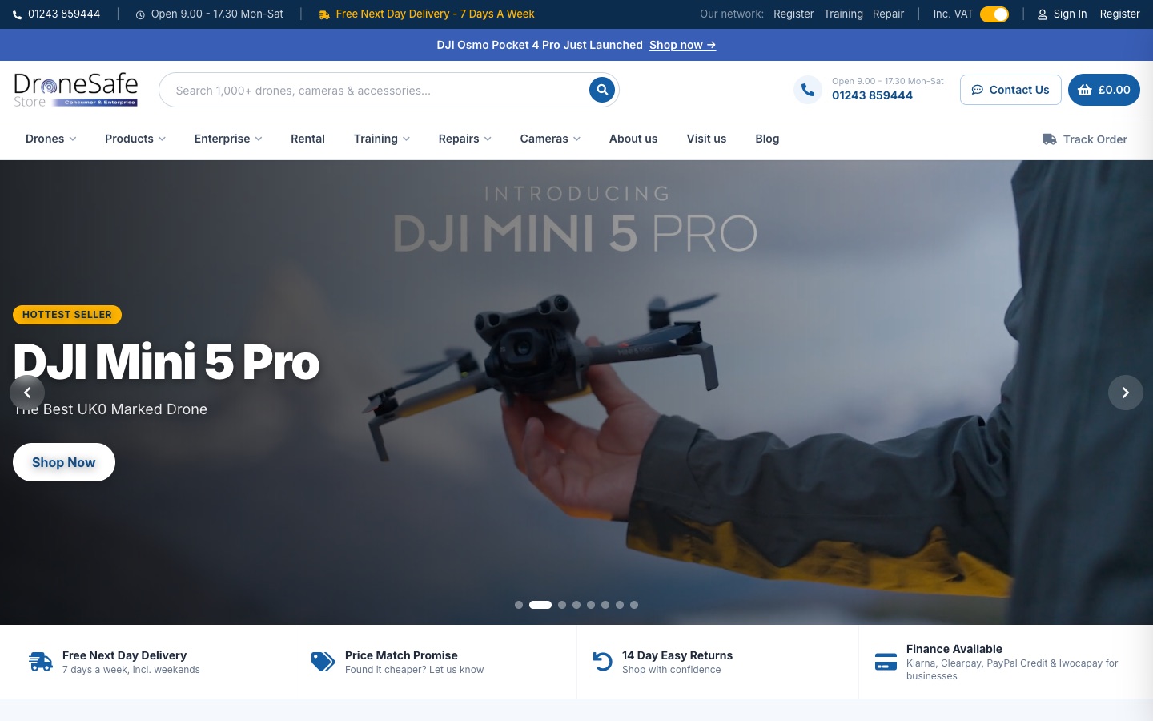
Task: Click the Price Match Promise text
Action: point(401,655)
